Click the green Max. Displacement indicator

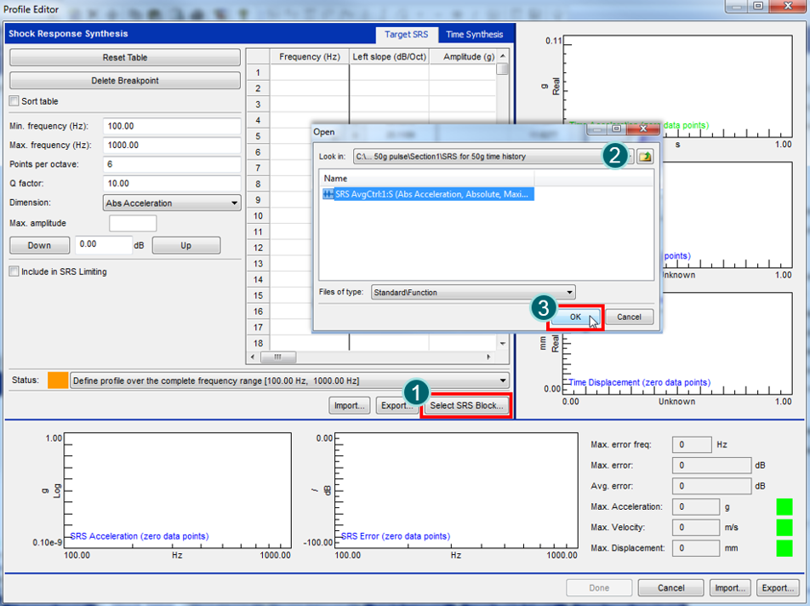click(784, 548)
